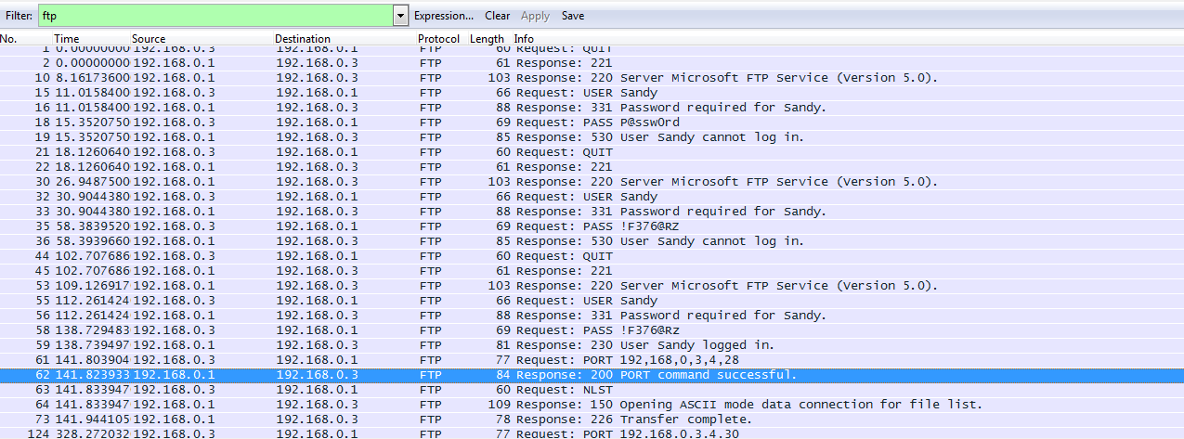Select packet 59 User Sandy logged in
Screen dimensions: 1184x439
click(592, 345)
